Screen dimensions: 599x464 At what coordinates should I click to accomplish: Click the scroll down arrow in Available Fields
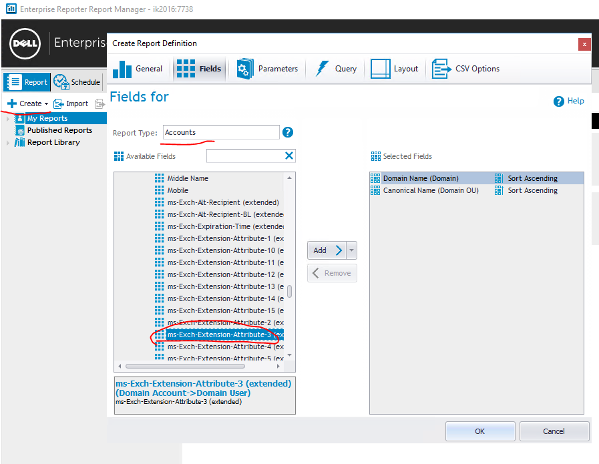290,355
